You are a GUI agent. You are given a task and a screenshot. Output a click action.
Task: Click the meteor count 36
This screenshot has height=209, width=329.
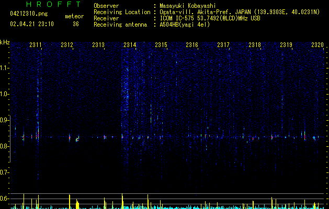coord(76,24)
